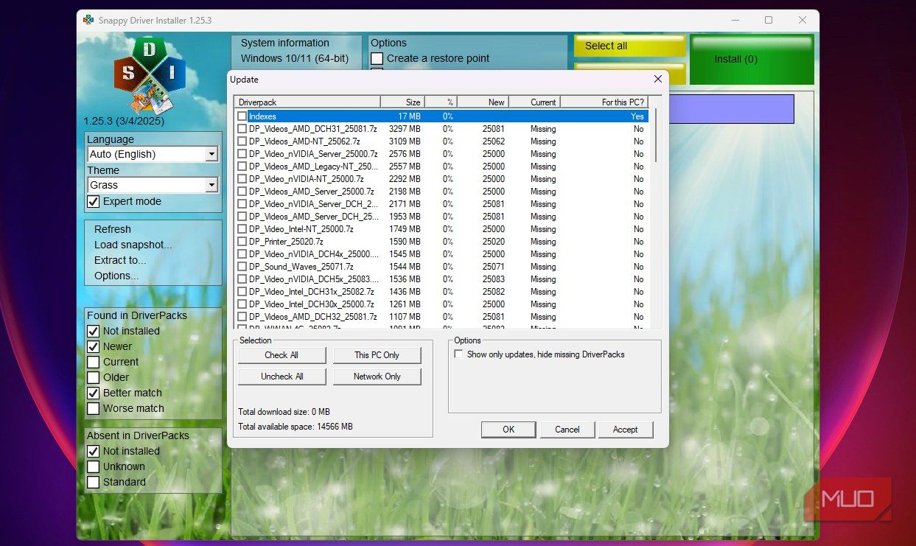Click the Network Only button
Viewport: 916px width, 546px height.
(377, 377)
